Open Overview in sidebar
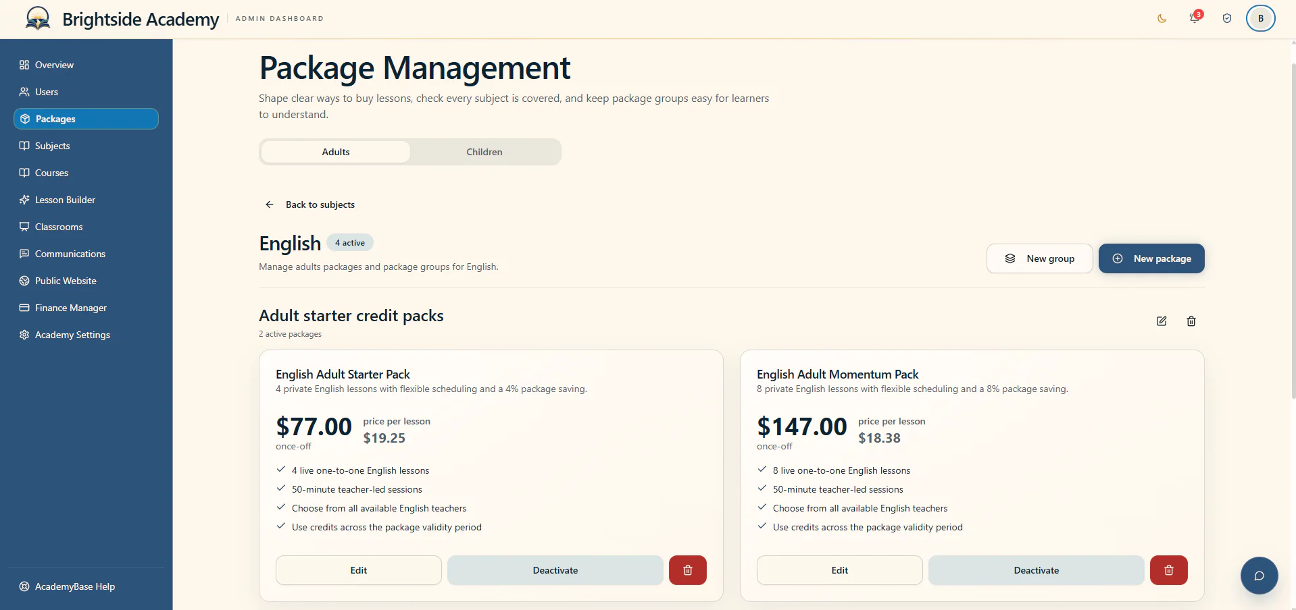1296x610 pixels. [86, 65]
